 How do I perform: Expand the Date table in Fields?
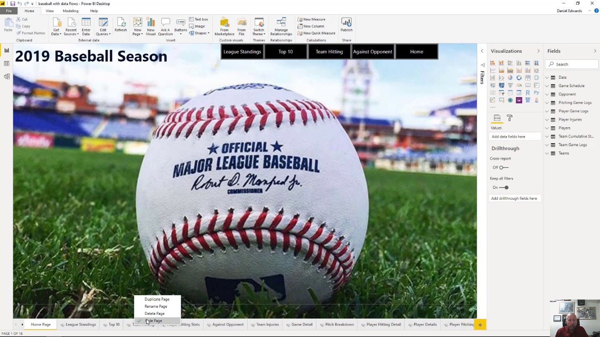pyautogui.click(x=547, y=77)
